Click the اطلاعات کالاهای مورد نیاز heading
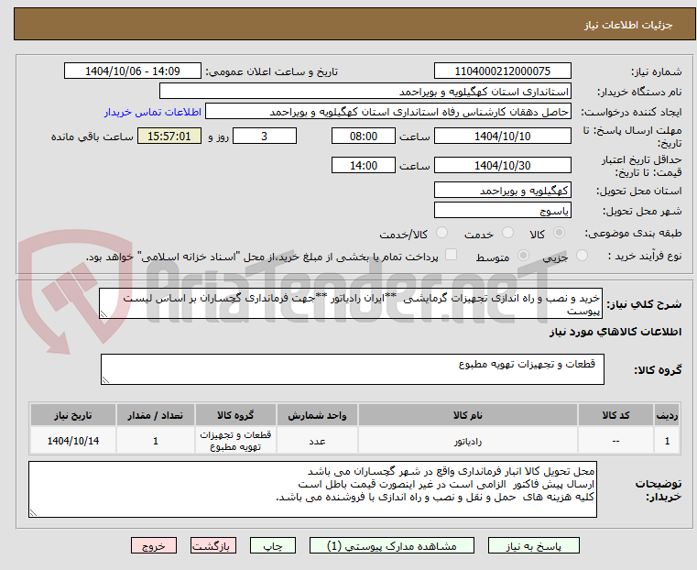 click(615, 332)
